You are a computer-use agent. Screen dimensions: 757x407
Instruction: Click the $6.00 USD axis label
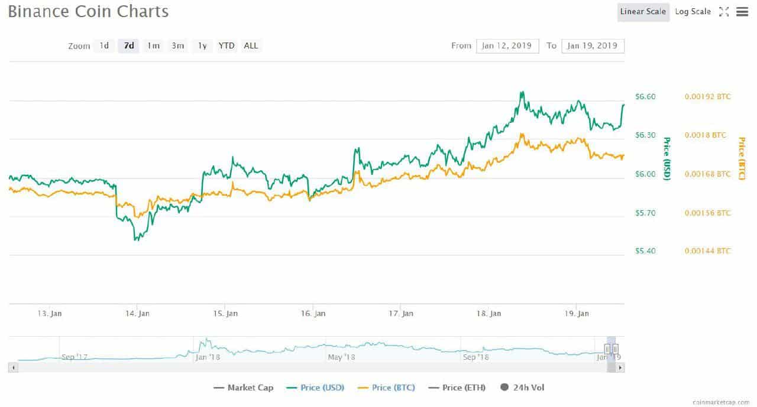tap(644, 174)
